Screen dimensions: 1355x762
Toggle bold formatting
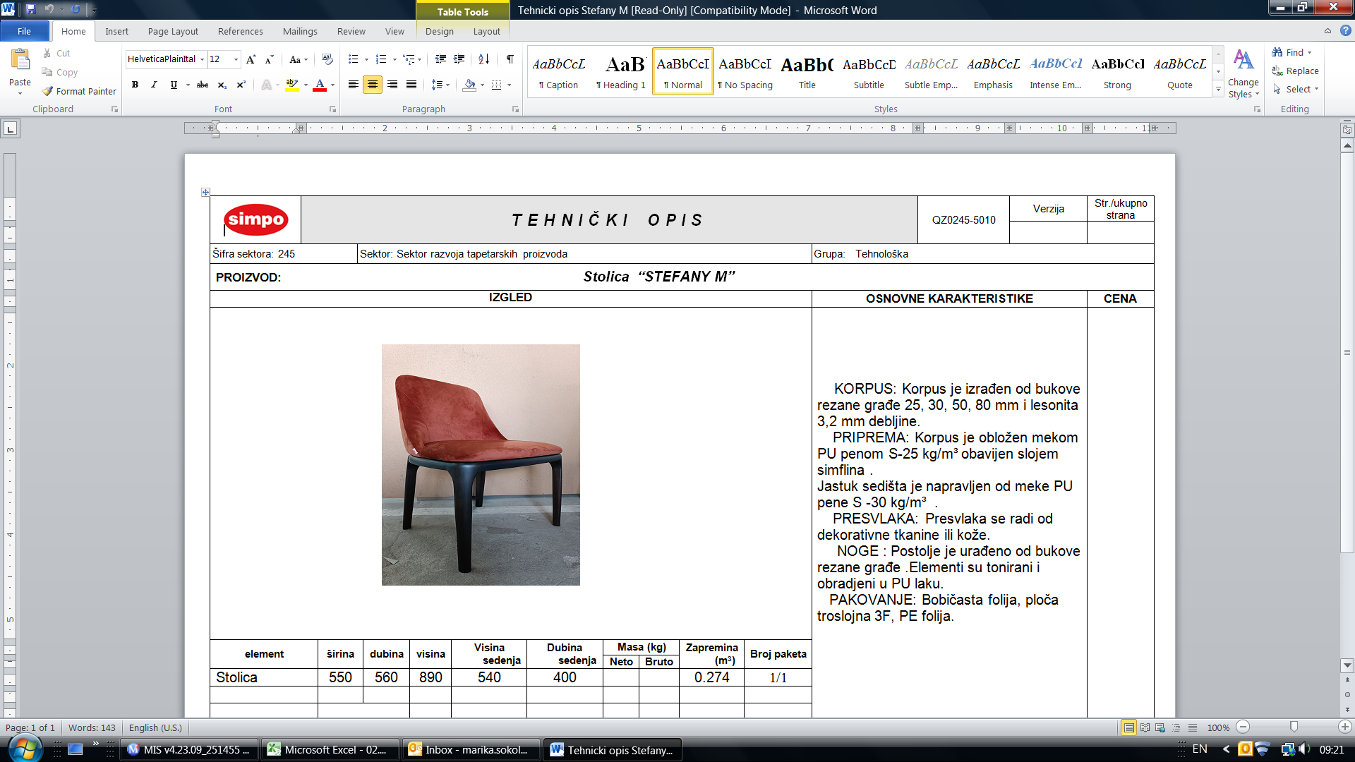tap(135, 85)
